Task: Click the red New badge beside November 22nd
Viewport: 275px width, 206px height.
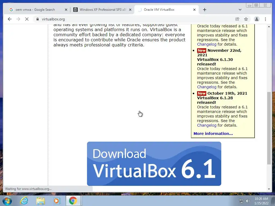Action: [201, 50]
